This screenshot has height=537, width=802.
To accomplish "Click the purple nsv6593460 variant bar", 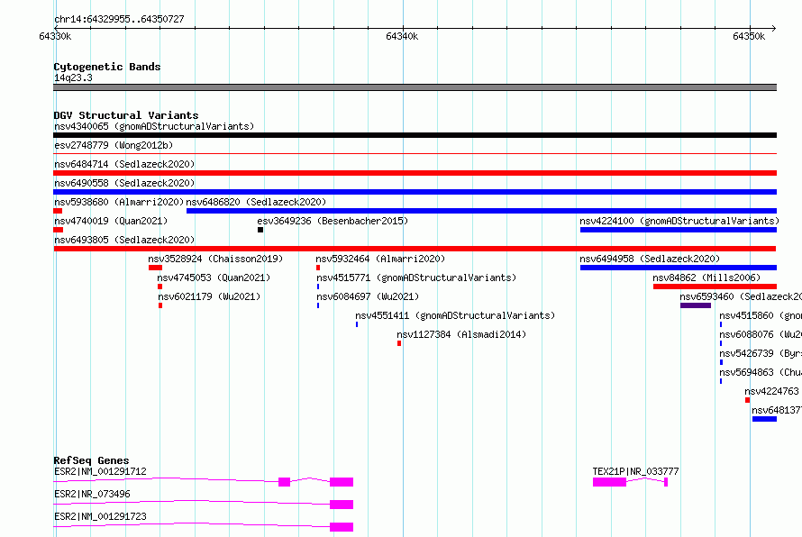I will point(696,305).
